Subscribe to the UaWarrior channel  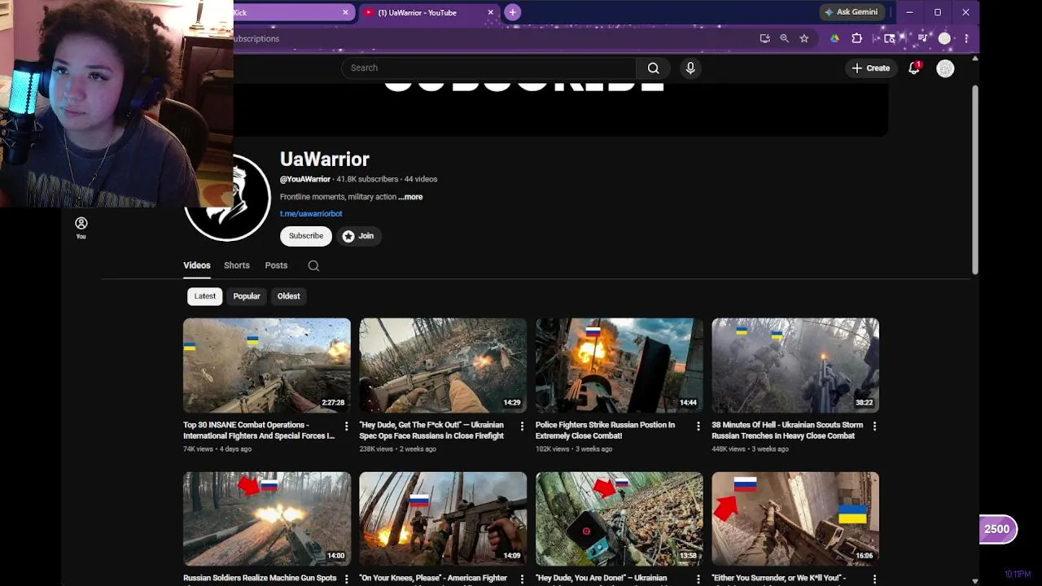point(306,236)
